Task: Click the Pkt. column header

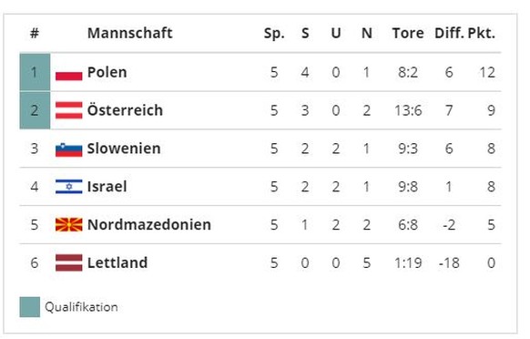Action: coord(482,33)
